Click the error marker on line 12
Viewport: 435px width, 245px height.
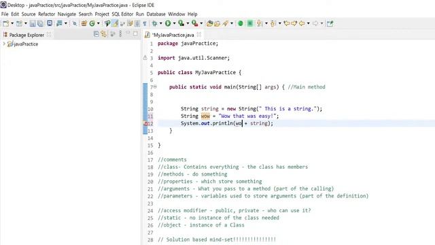(145, 124)
